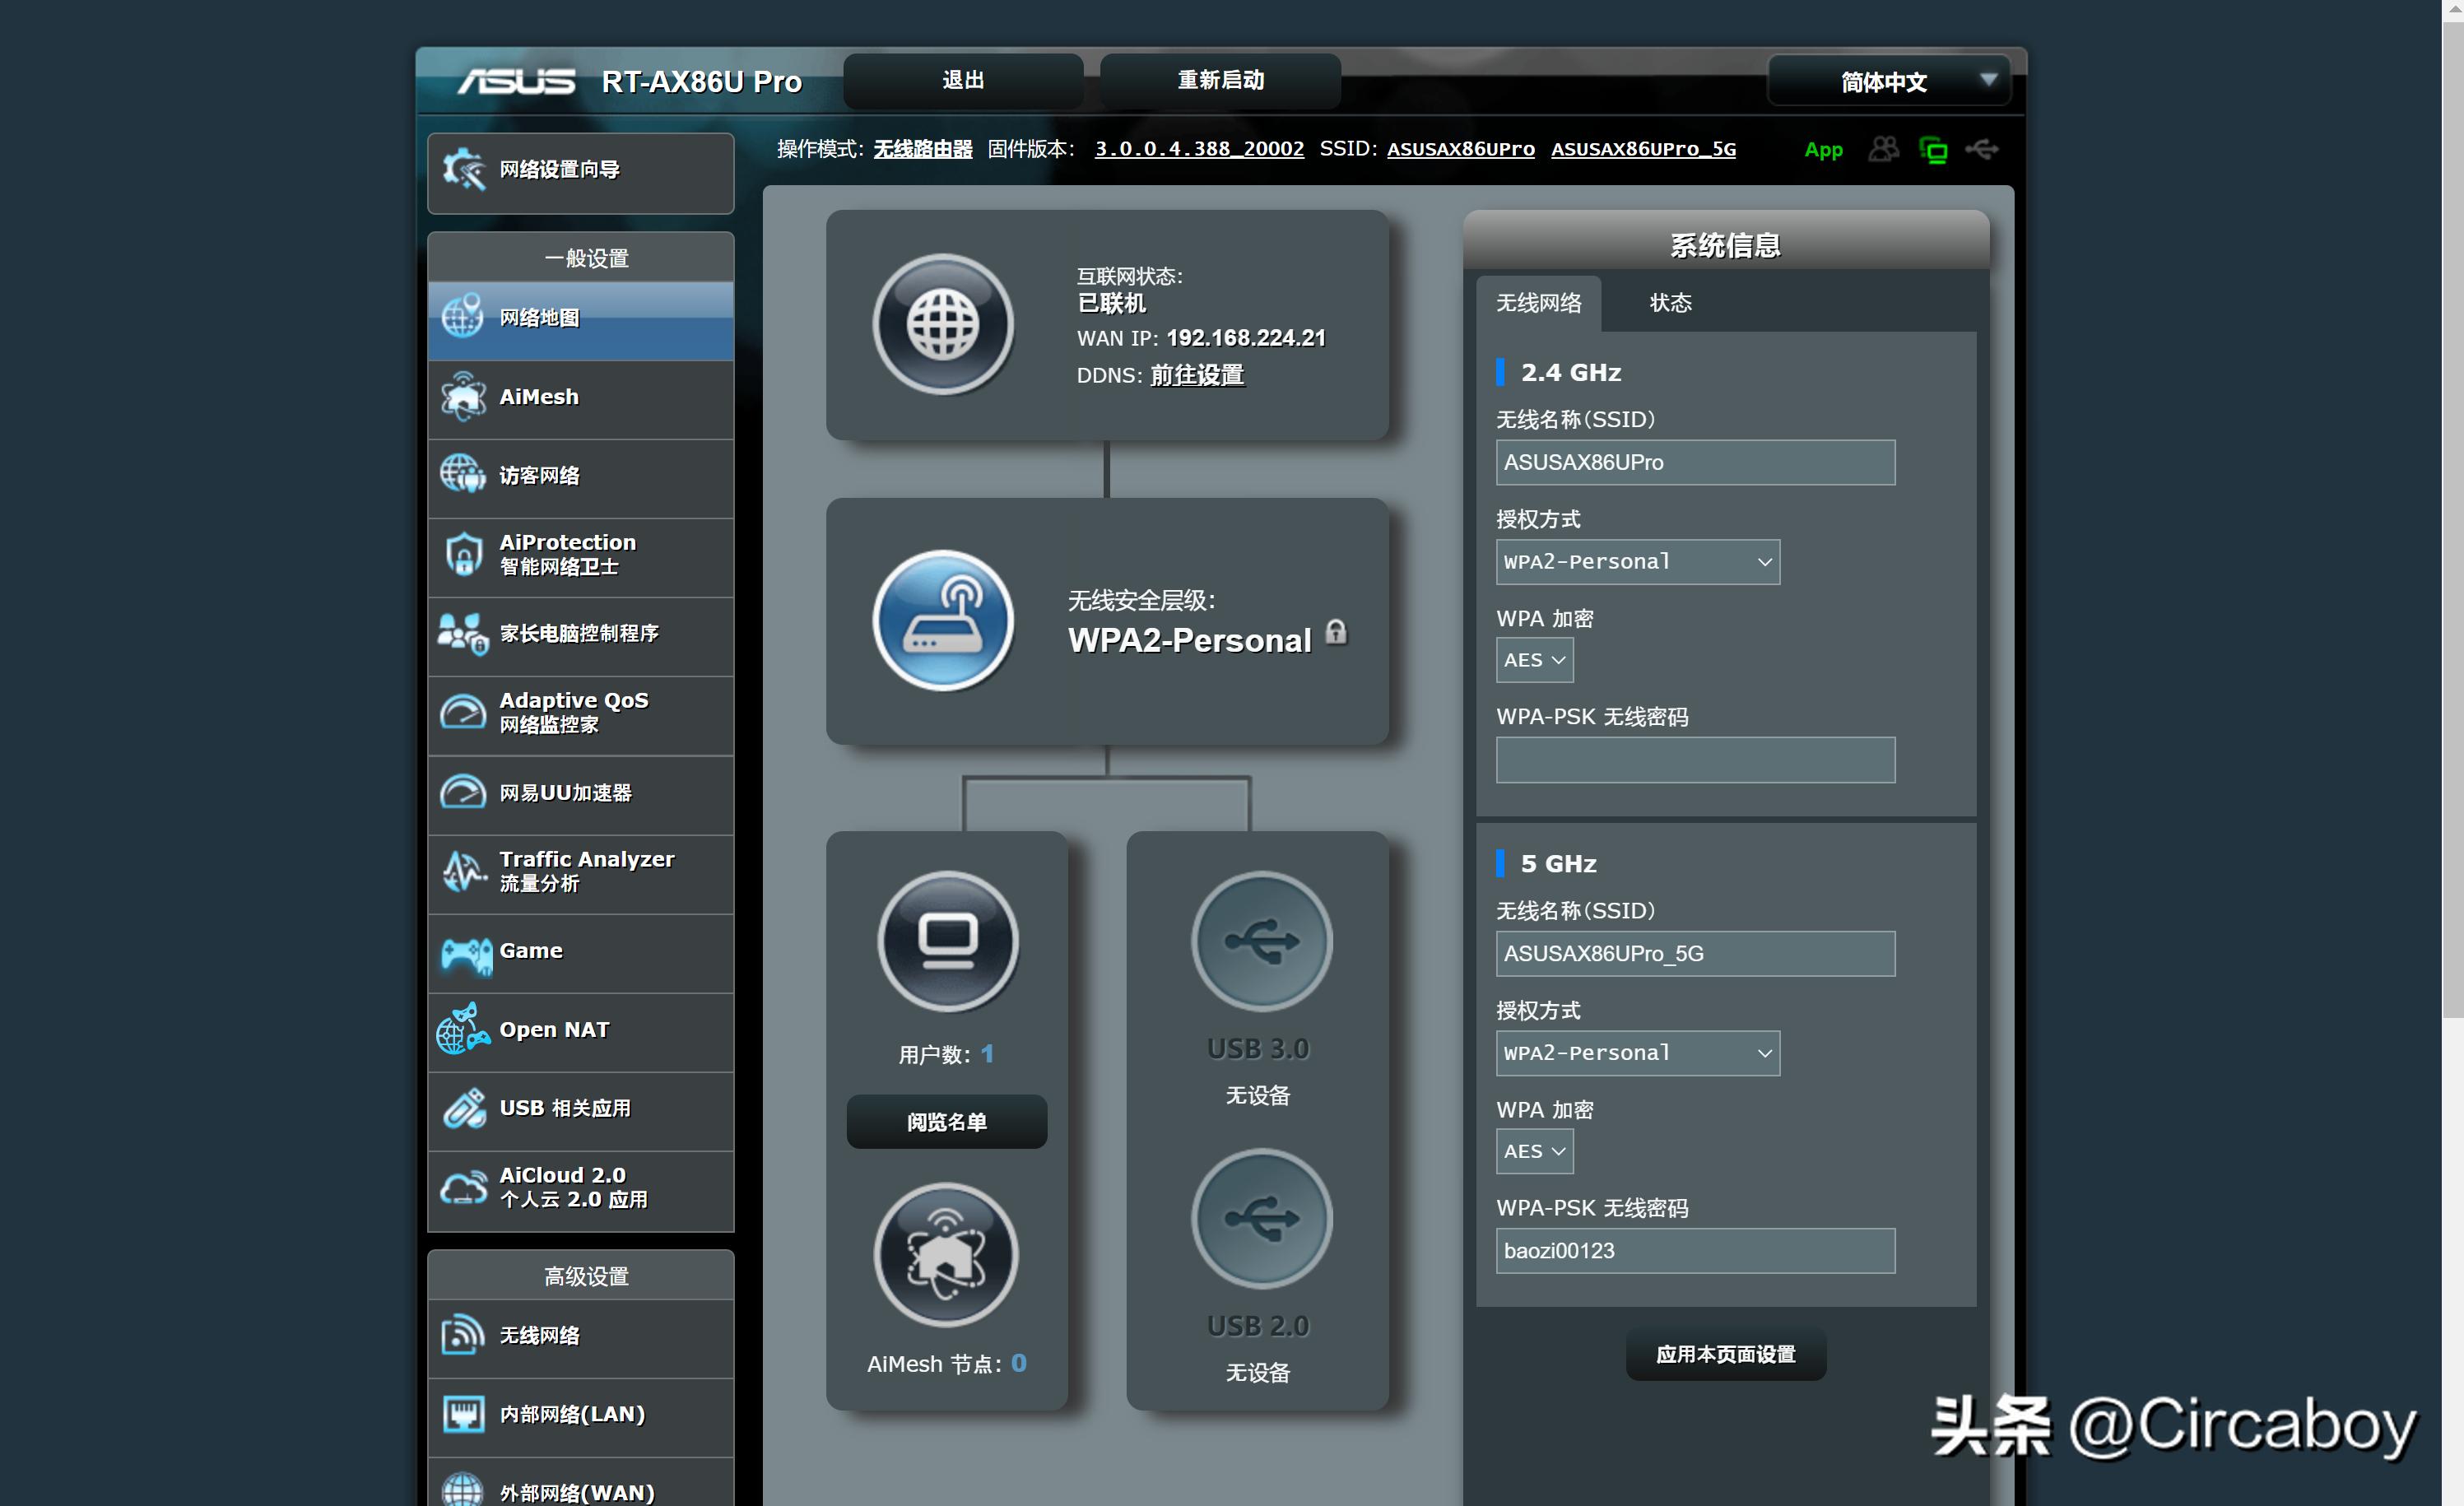Image resolution: width=2464 pixels, height=1506 pixels.
Task: Click the AiMesh node icon
Action: (945, 1254)
